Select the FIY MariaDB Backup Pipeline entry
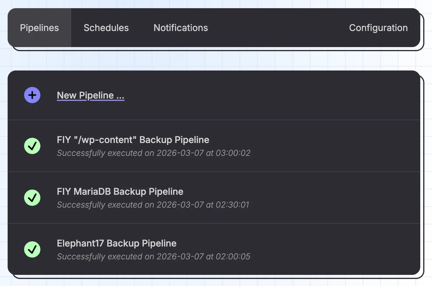Screen dimensions: 432x286 point(120,192)
